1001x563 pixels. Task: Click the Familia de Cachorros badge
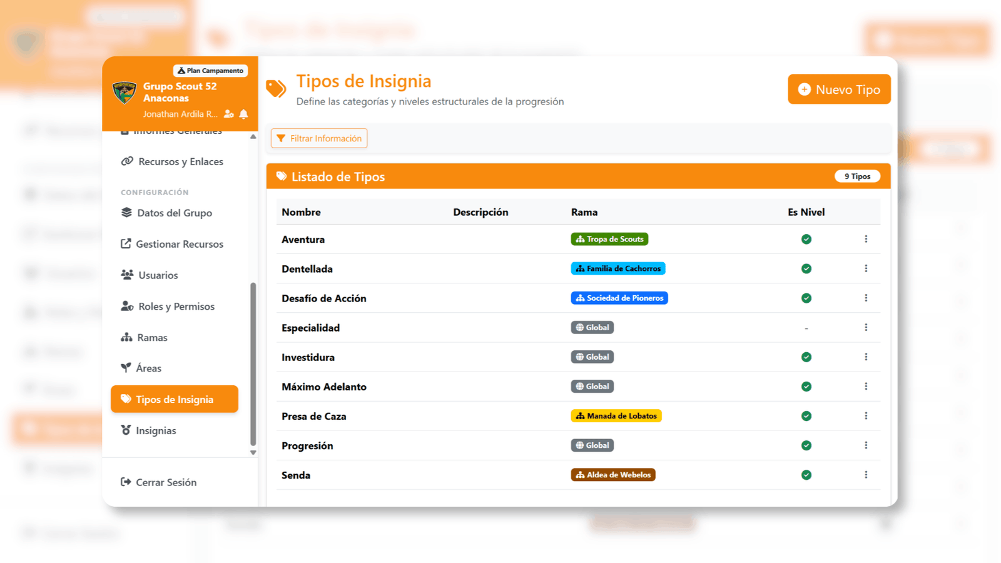pos(617,268)
